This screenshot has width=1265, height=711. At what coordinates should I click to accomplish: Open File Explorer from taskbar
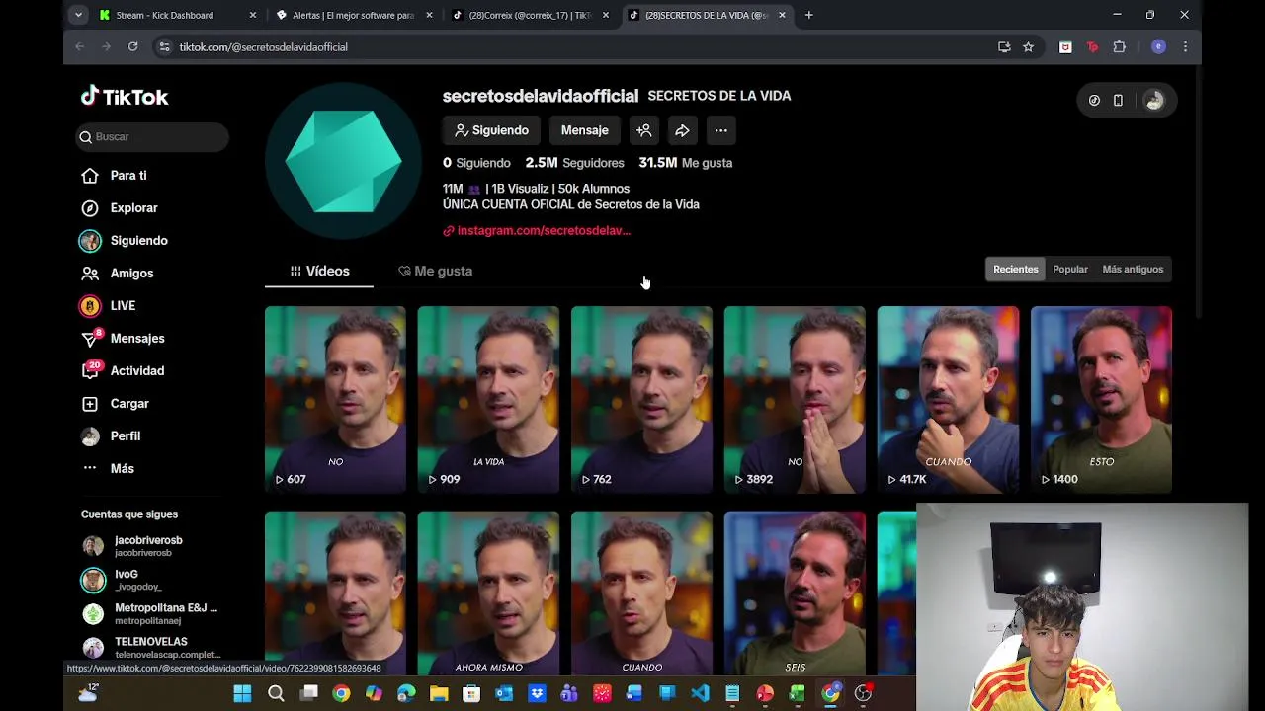pyautogui.click(x=439, y=694)
